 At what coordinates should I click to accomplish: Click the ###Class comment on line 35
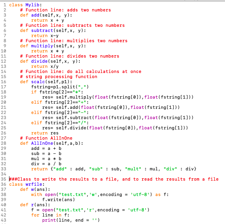click(x=114, y=179)
